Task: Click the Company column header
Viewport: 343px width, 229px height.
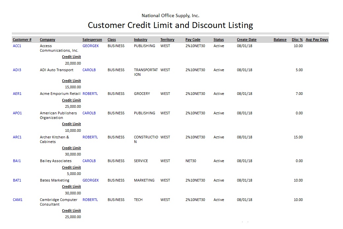Action: [48, 40]
